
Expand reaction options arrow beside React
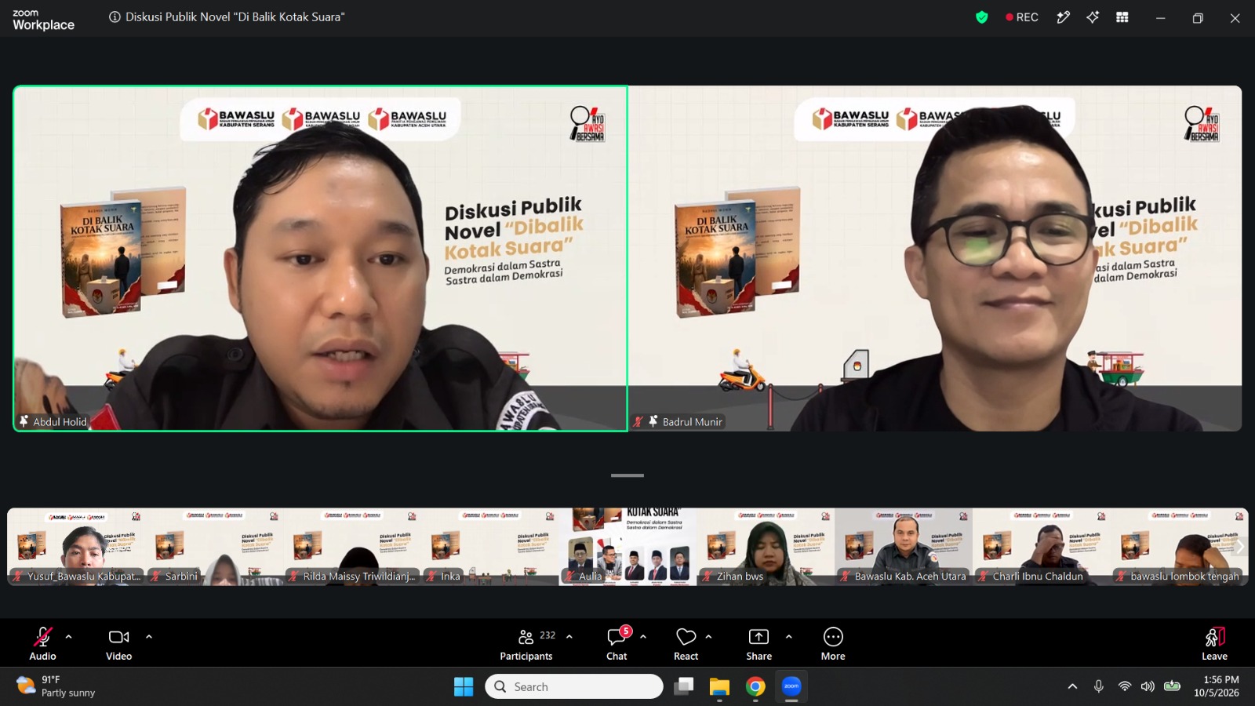pos(709,637)
